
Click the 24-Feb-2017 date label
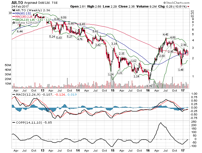20,6
